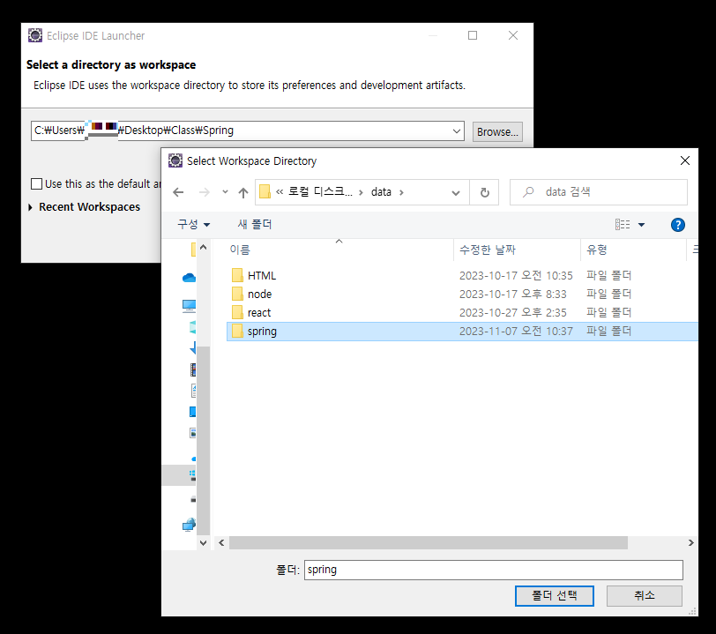
Task: Expand the chevron after '로컬 디스크' breadcrumb
Action: point(361,192)
